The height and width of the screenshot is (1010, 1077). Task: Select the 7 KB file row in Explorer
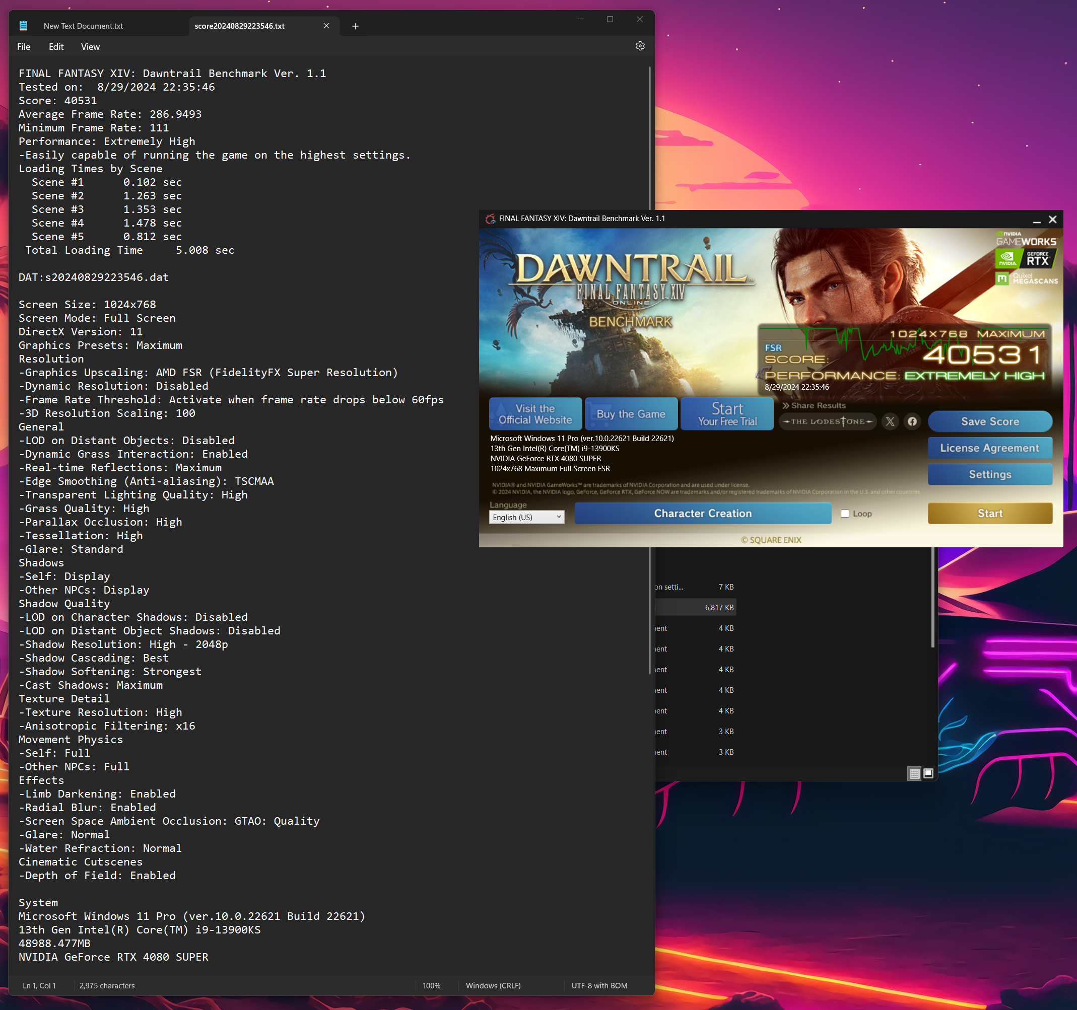point(696,587)
